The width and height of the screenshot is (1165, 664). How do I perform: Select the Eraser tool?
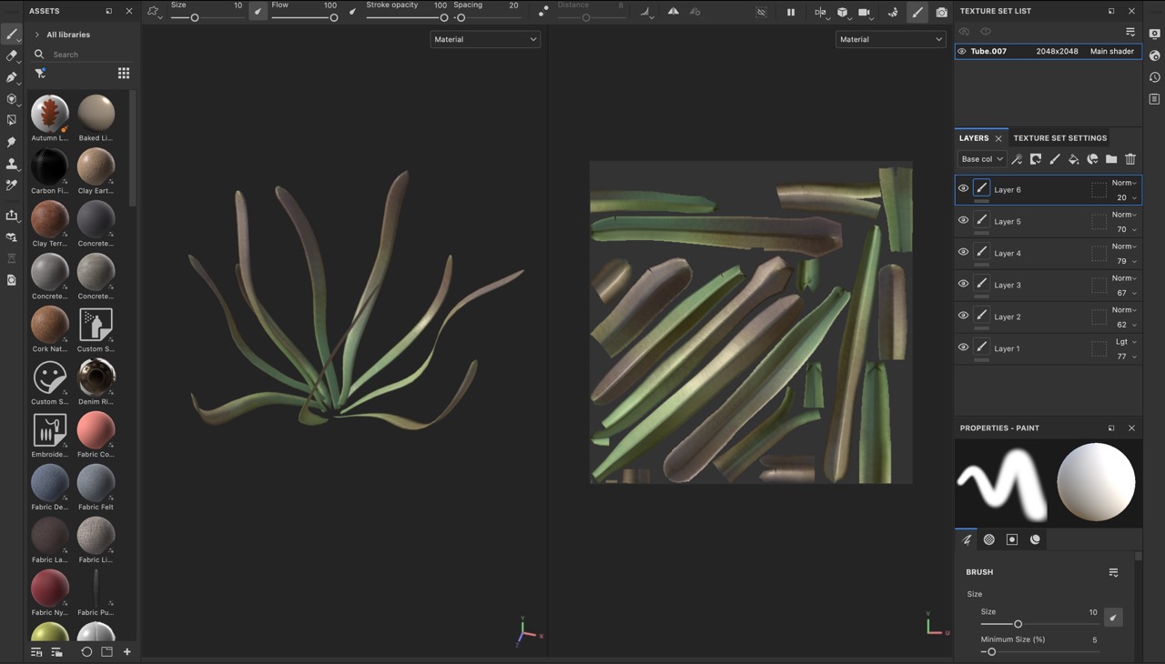click(x=12, y=55)
